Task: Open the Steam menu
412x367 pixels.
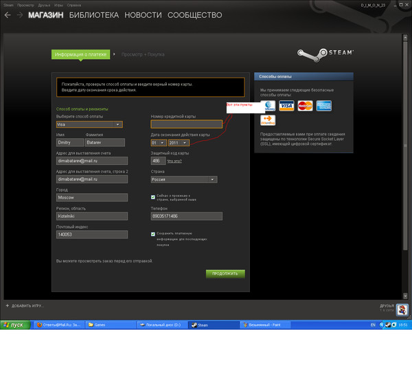Action: 8,5
